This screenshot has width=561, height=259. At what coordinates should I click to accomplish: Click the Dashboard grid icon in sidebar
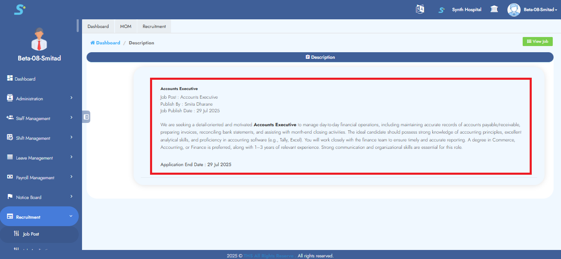(x=10, y=78)
